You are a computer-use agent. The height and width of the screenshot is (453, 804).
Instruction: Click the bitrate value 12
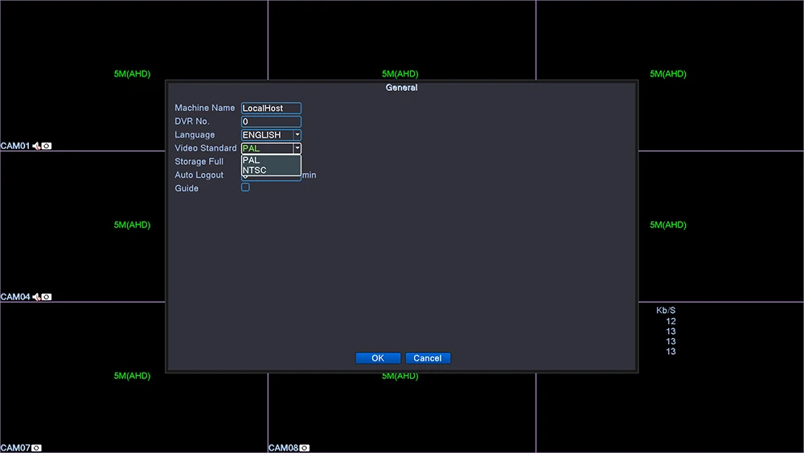click(671, 321)
